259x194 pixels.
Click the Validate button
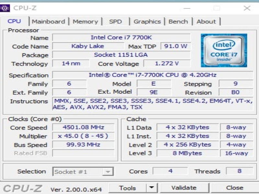coord(184,188)
